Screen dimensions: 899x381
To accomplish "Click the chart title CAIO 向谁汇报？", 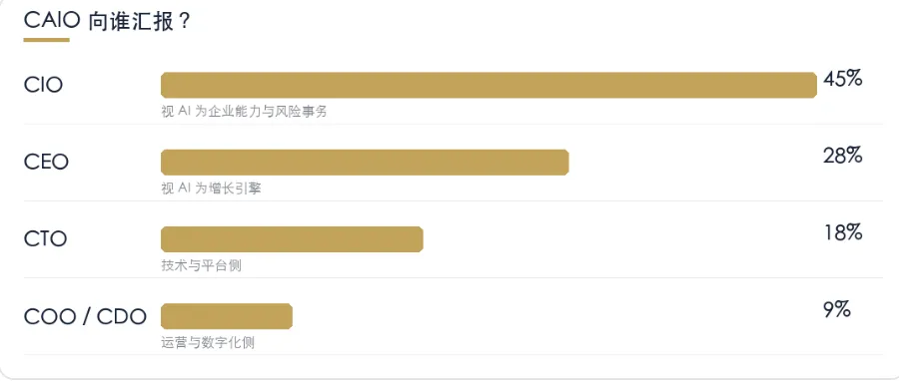I will click(107, 21).
